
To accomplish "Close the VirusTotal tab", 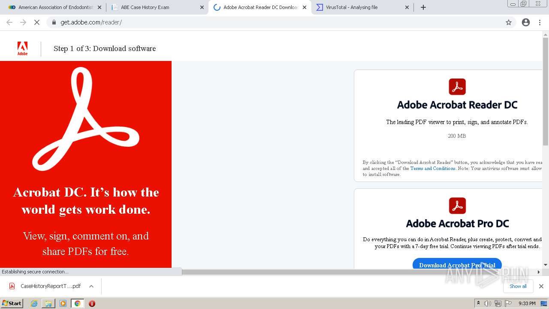I will (x=407, y=7).
